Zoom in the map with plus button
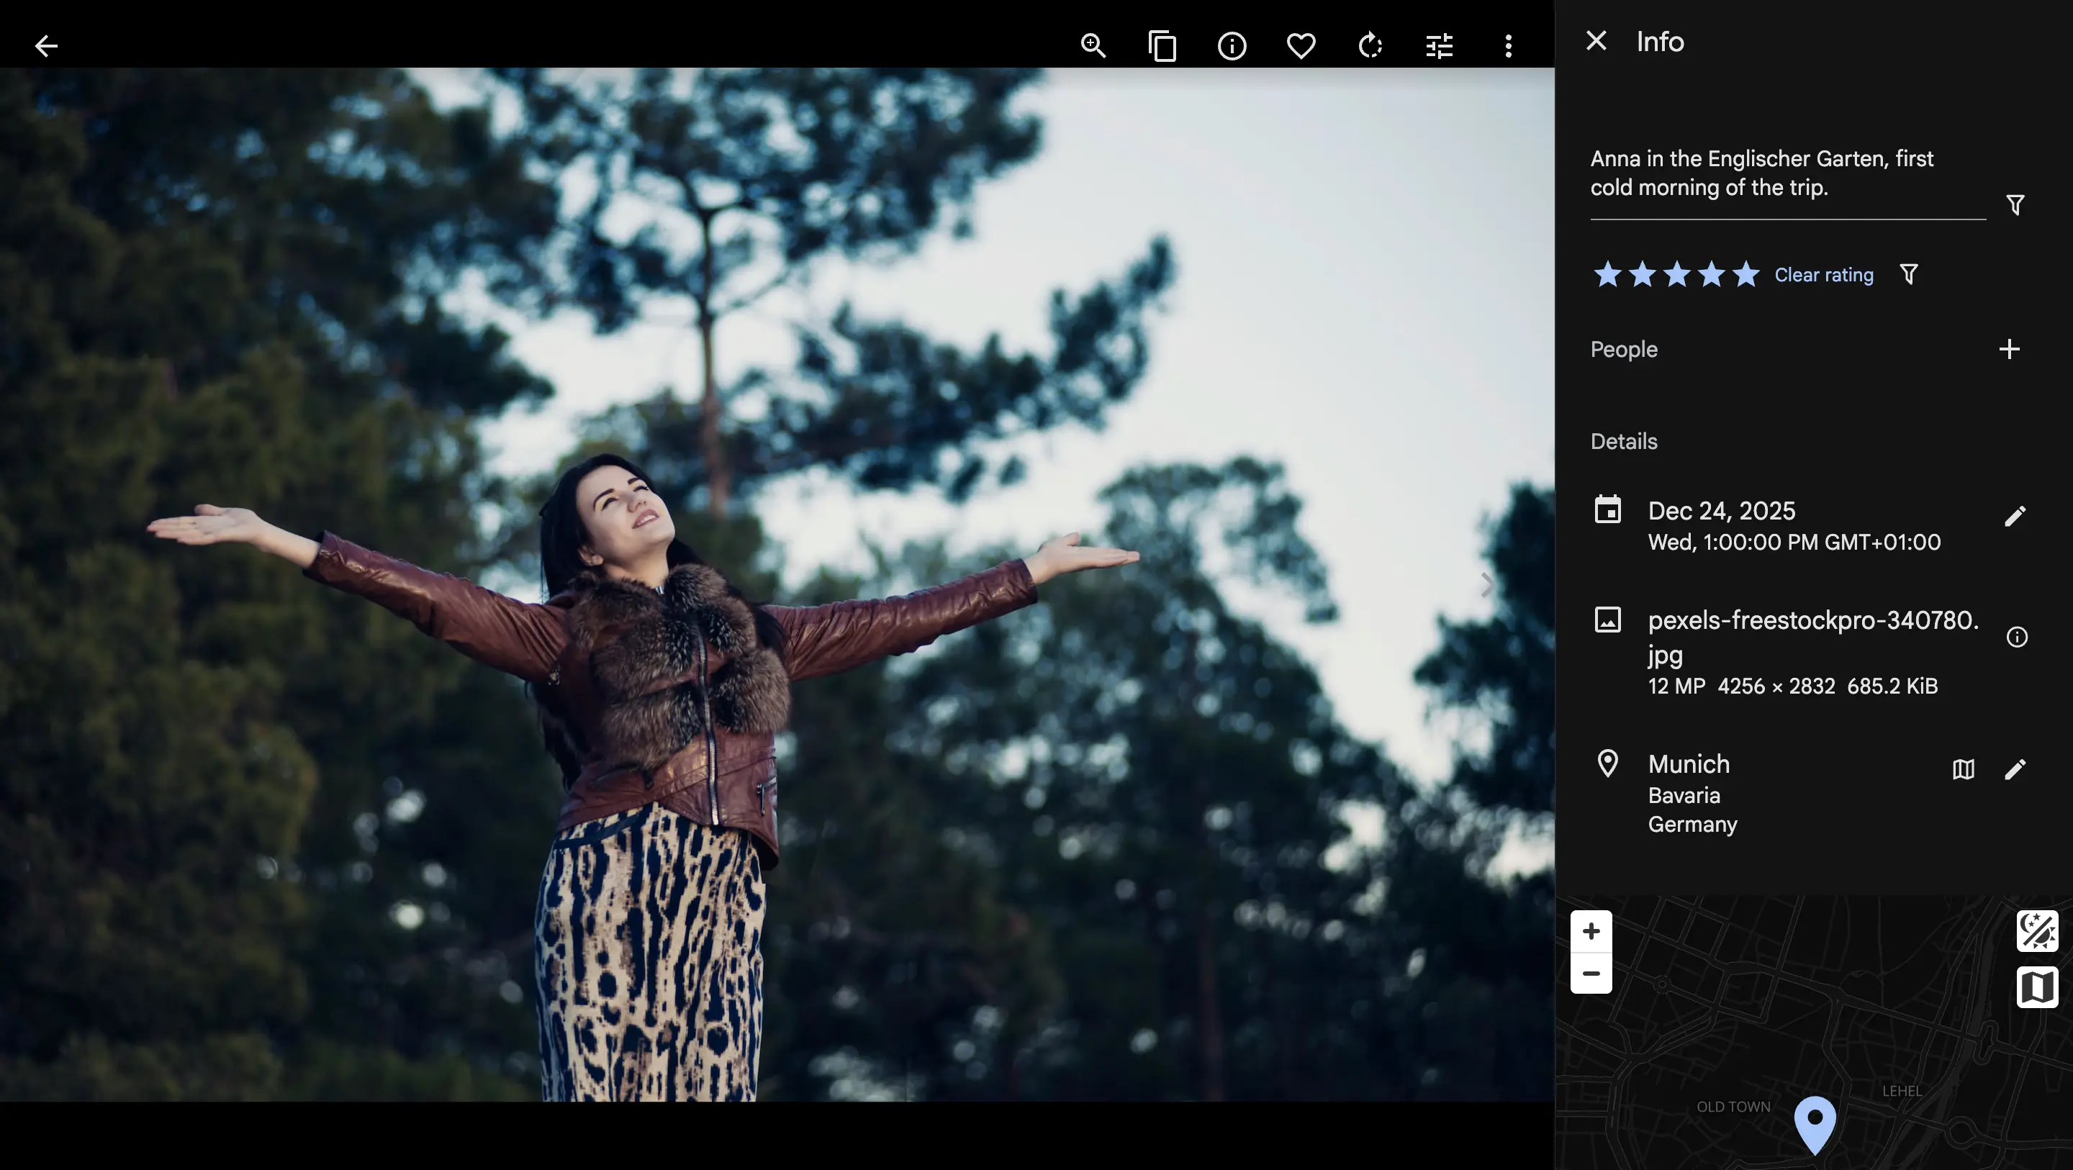The width and height of the screenshot is (2073, 1170). 1590,932
